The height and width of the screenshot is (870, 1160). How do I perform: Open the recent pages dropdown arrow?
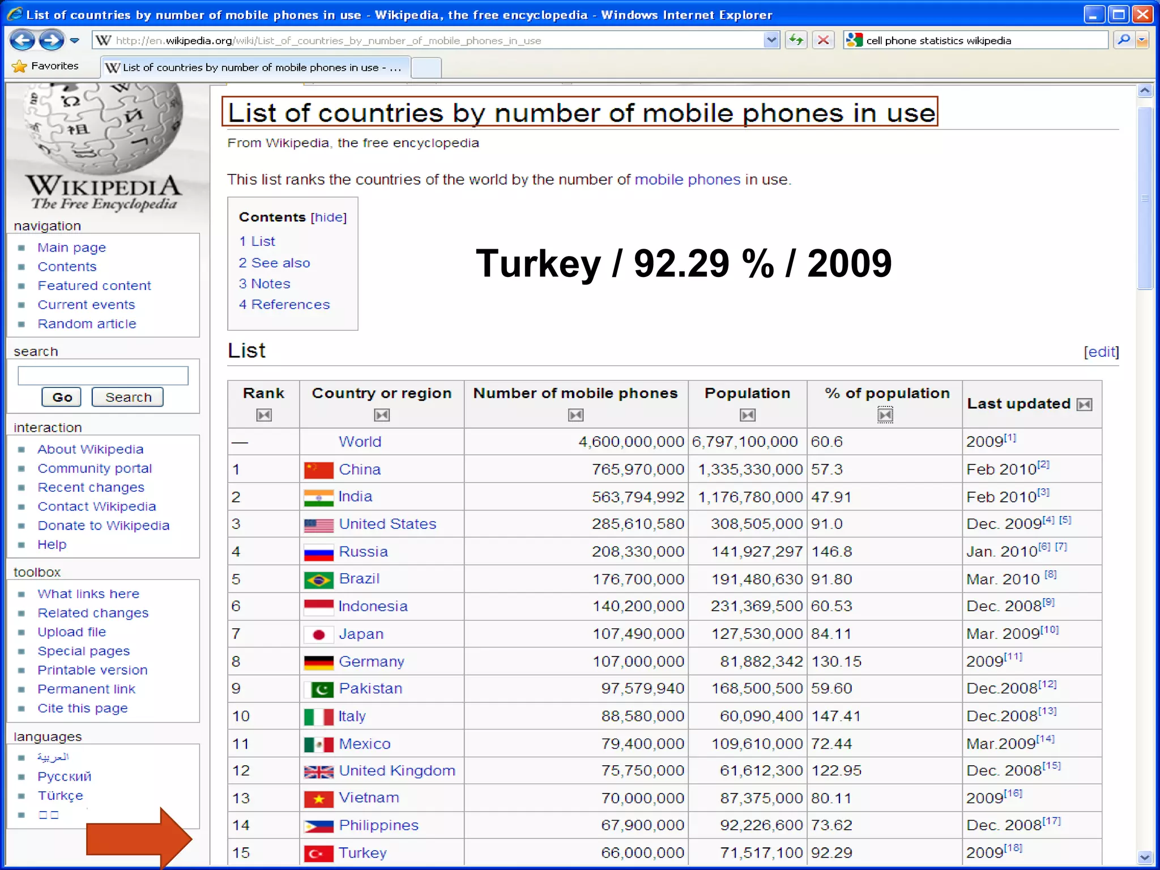coord(75,40)
